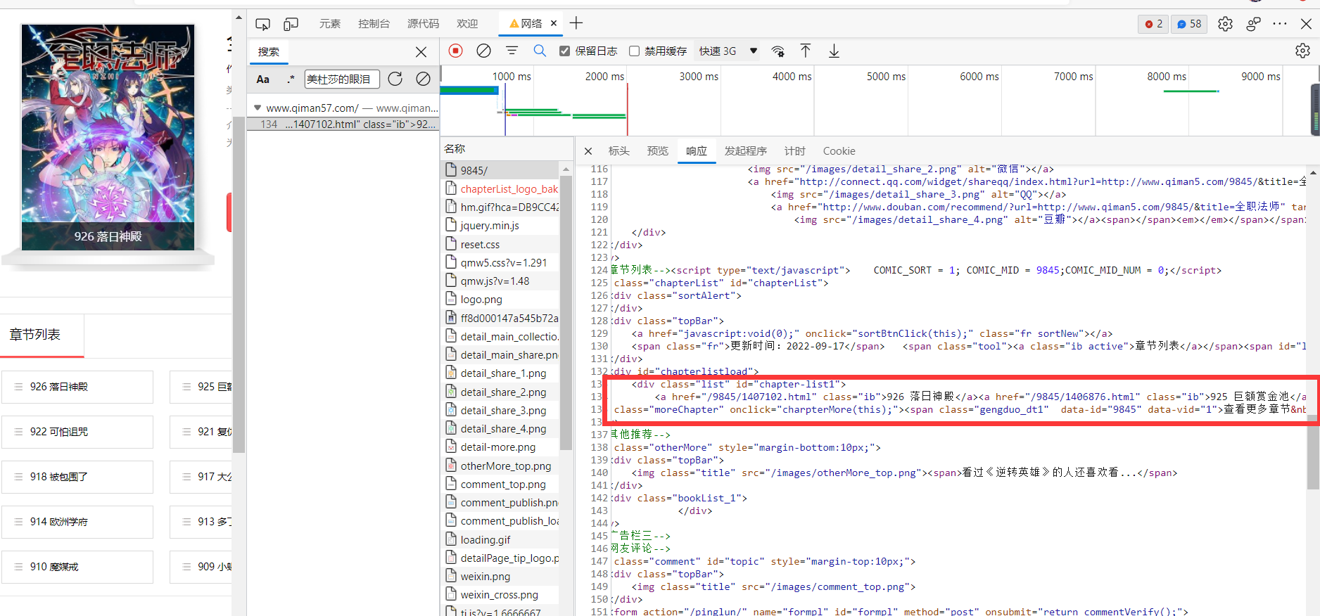1320x616 pixels.
Task: Switch to the 发起程序 tab
Action: coord(746,151)
